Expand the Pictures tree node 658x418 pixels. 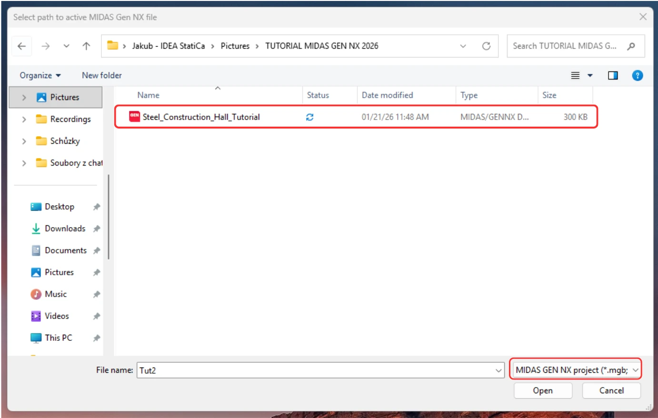[x=24, y=97]
